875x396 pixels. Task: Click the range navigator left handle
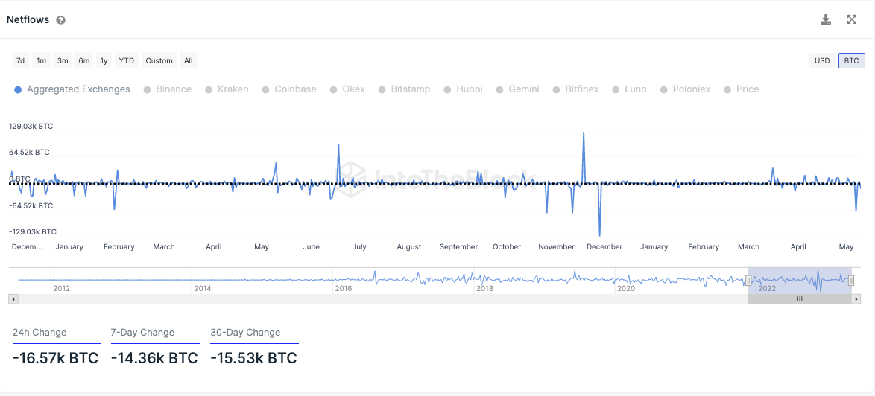748,280
